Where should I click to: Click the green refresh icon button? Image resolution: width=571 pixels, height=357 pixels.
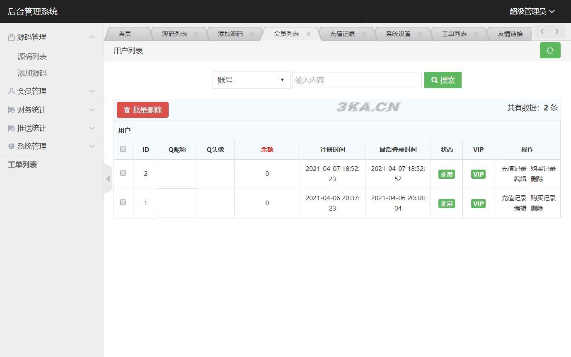(x=550, y=50)
